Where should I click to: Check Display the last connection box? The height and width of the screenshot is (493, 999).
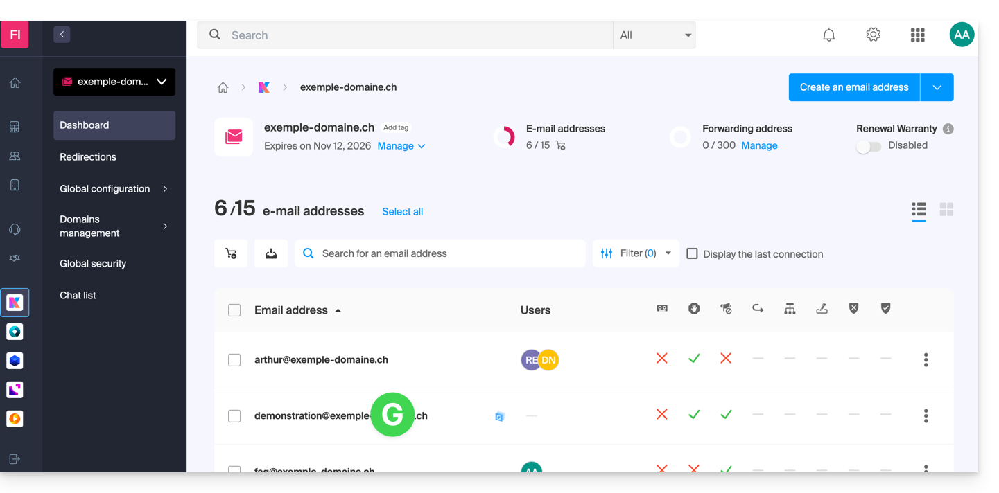(x=692, y=254)
